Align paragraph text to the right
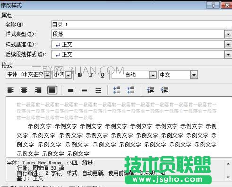The image size is (232, 187). [38, 90]
